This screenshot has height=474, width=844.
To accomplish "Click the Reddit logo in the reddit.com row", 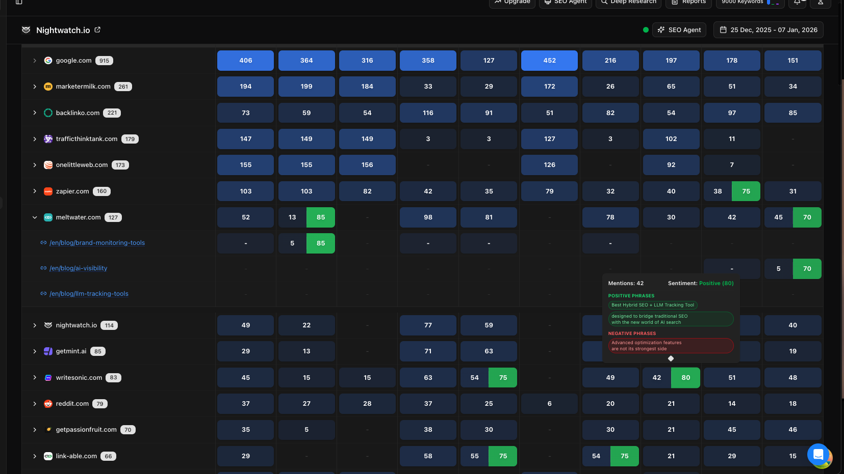I will point(48,404).
